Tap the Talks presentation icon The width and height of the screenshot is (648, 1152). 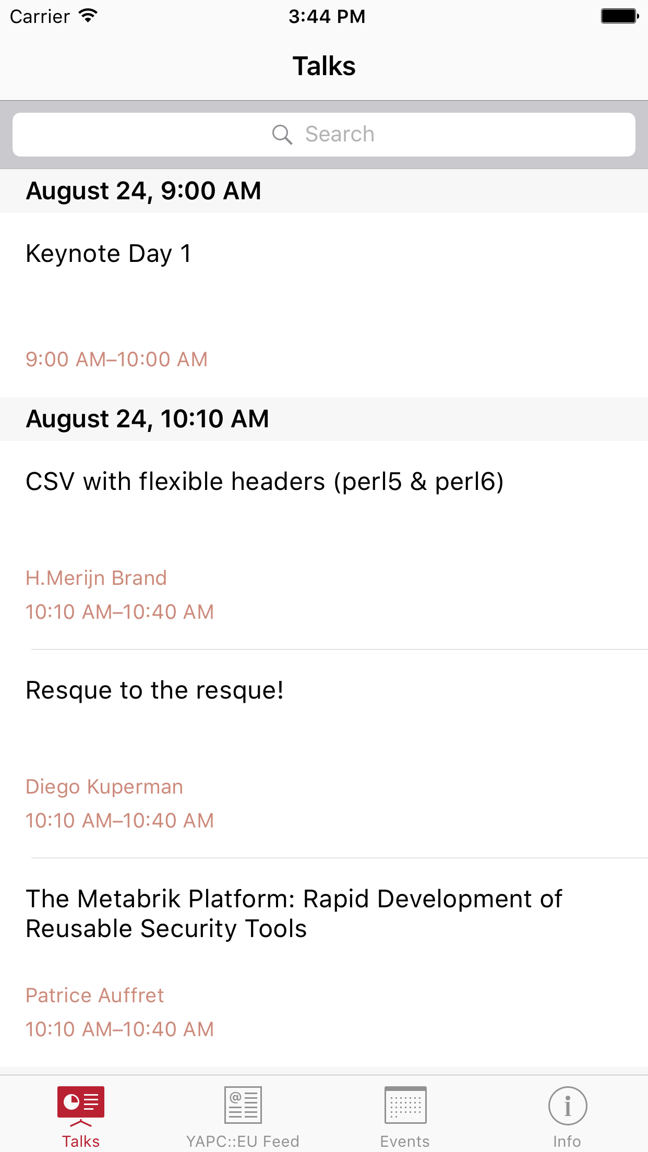(x=81, y=1105)
